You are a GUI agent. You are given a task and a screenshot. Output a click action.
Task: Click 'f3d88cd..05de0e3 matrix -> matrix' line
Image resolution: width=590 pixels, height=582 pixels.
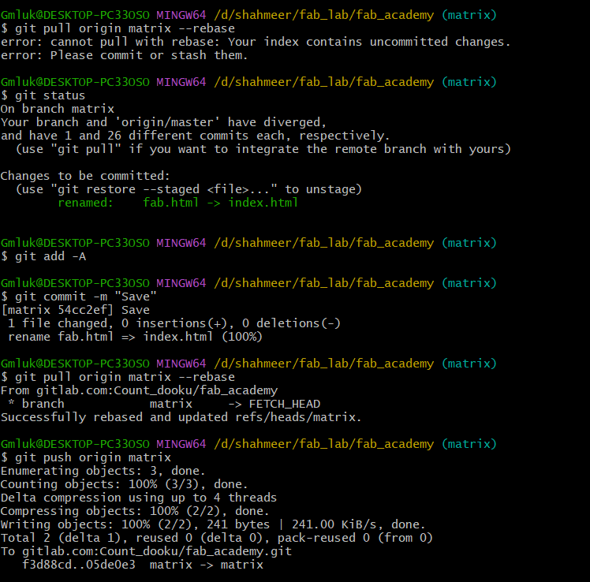143,565
